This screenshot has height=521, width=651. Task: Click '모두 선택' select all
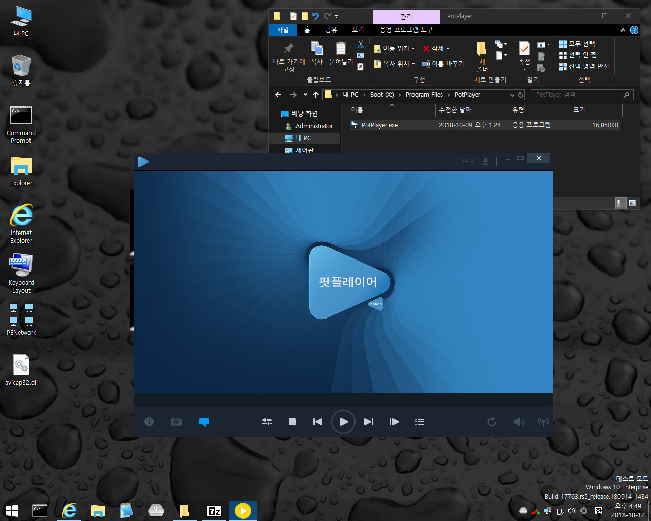tap(577, 44)
